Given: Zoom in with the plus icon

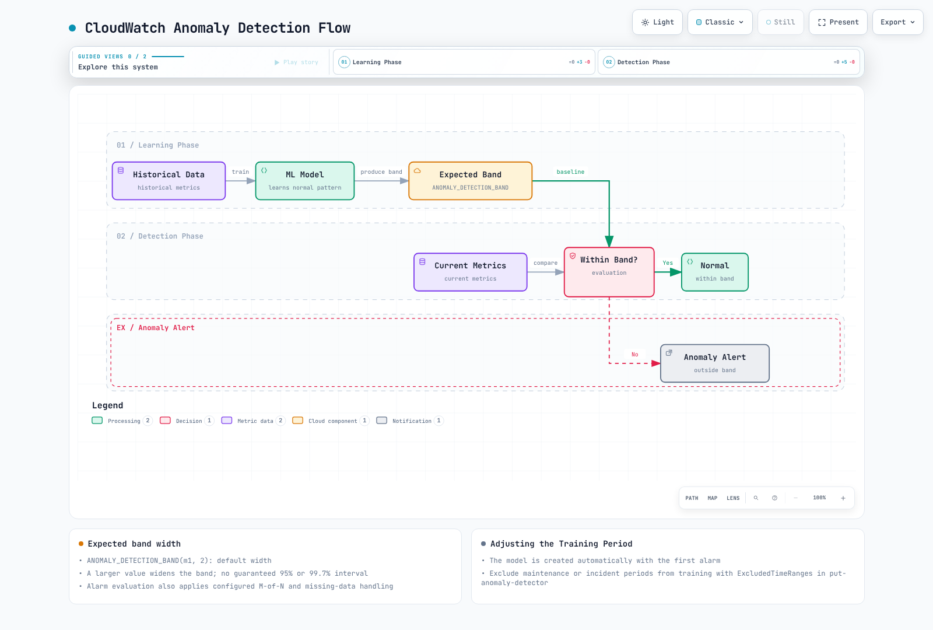Looking at the screenshot, I should [x=843, y=498].
